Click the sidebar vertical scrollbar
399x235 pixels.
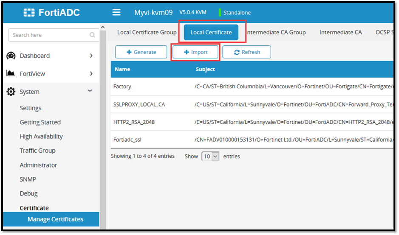(103, 129)
